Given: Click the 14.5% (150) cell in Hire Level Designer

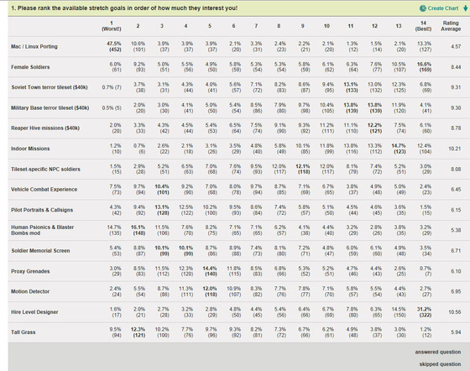Looking at the screenshot, I should click(x=399, y=312).
